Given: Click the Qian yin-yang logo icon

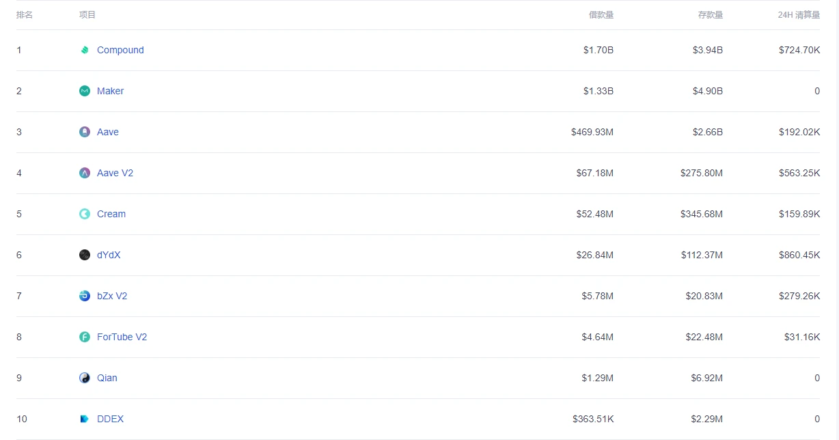Looking at the screenshot, I should (85, 378).
